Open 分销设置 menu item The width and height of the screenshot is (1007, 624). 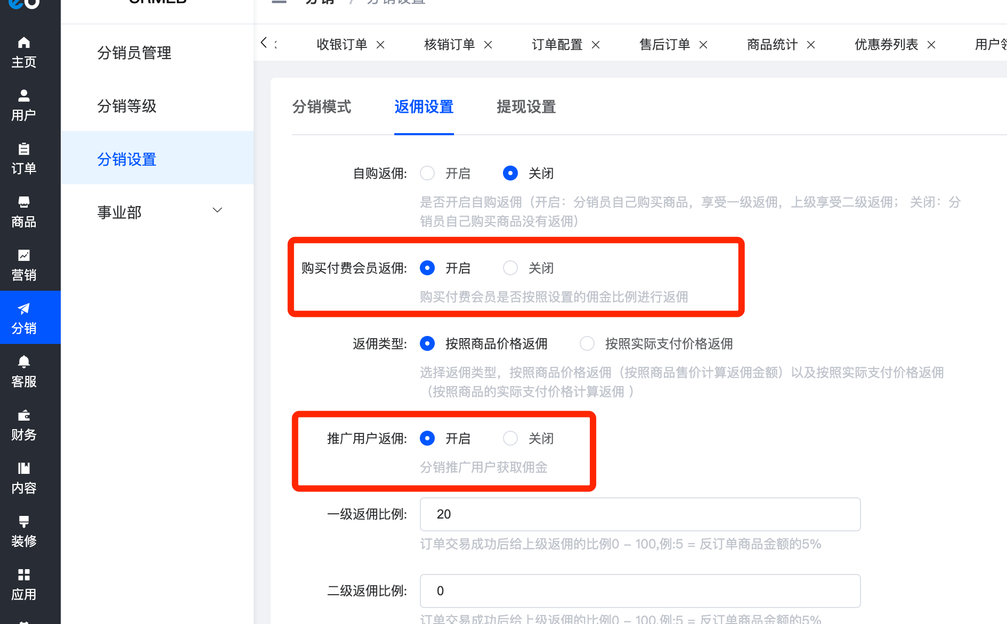click(x=157, y=158)
